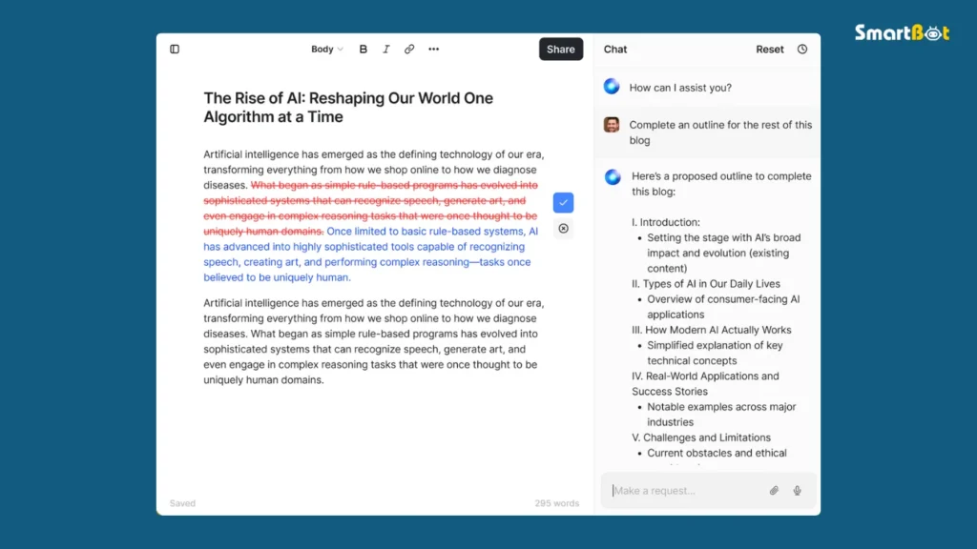Screen dimensions: 977x549
Task: Click the SmartBot logo
Action: (902, 33)
